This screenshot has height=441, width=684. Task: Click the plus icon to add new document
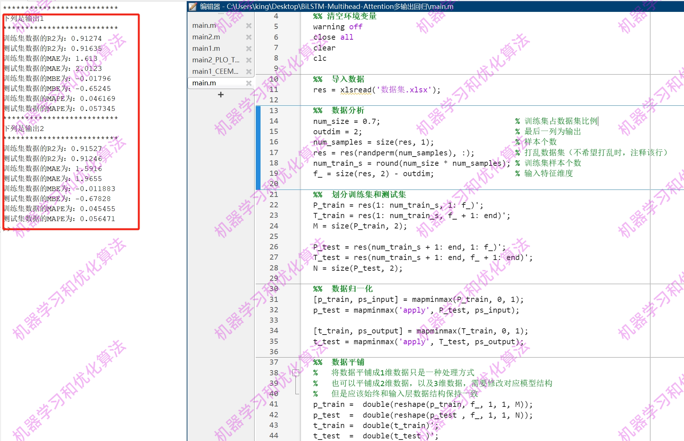pyautogui.click(x=220, y=94)
